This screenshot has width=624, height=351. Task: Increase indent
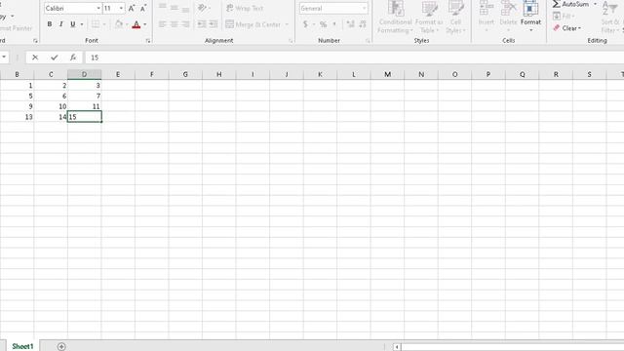(214, 24)
